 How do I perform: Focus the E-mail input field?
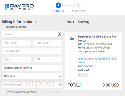pos(32,34)
